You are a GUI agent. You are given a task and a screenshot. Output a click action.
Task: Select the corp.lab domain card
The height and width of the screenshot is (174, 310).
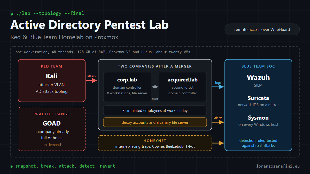(127, 87)
